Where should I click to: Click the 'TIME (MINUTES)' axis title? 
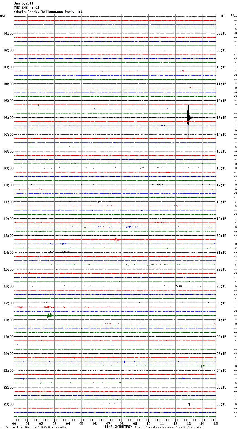pyautogui.click(x=118, y=427)
